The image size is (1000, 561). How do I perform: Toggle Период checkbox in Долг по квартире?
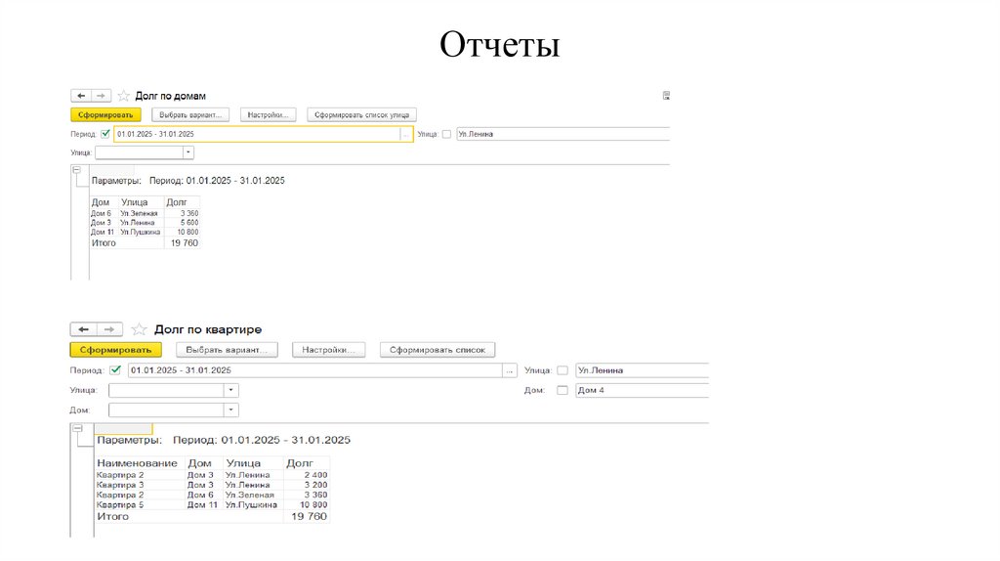tap(115, 370)
